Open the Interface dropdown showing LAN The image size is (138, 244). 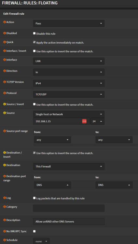69,61
